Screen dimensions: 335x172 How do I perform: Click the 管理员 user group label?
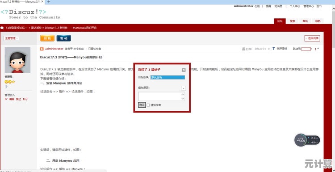[x=8, y=77]
